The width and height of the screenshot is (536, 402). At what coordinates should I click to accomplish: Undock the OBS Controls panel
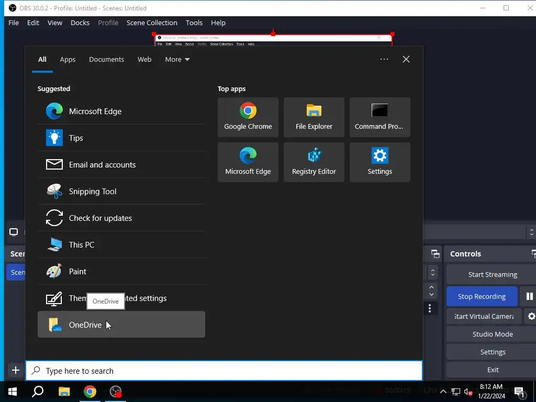[x=533, y=254]
